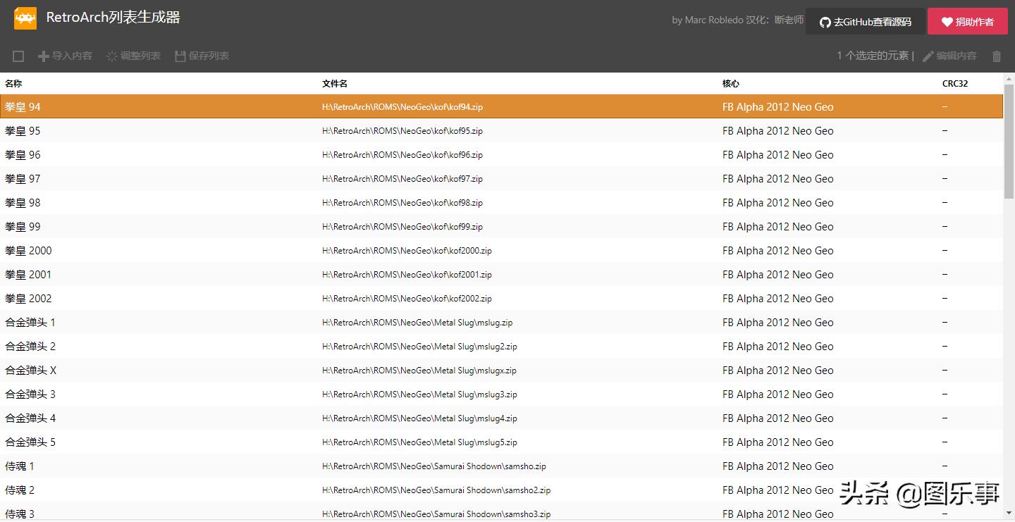Sort list by 名称 column header
The height and width of the screenshot is (522, 1015).
(x=13, y=84)
